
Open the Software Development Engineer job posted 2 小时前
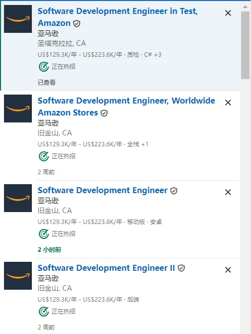[103, 190]
